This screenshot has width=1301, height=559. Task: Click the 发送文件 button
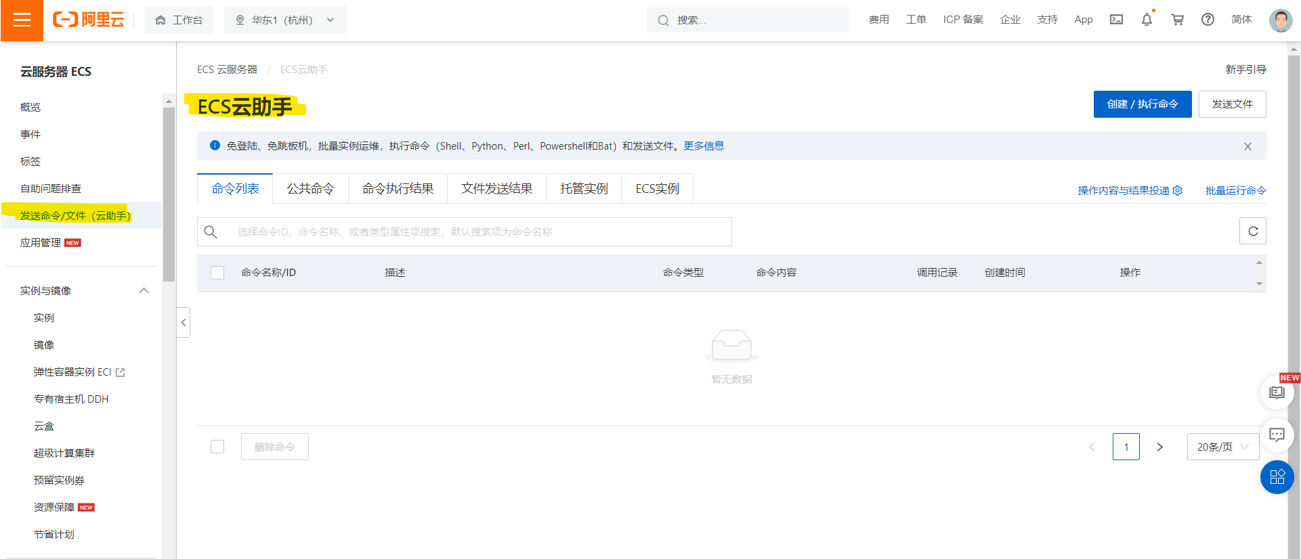[1232, 104]
